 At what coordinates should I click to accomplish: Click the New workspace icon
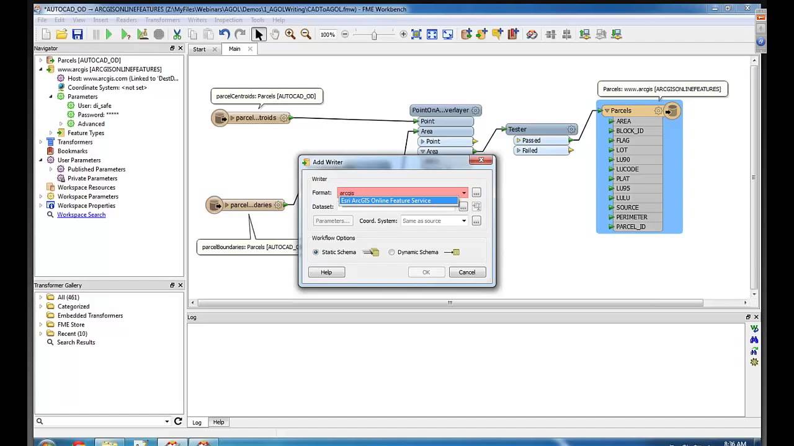[45, 35]
